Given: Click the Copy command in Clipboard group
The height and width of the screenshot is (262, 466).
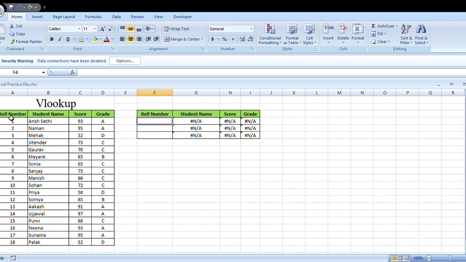Looking at the screenshot, I should [17, 34].
